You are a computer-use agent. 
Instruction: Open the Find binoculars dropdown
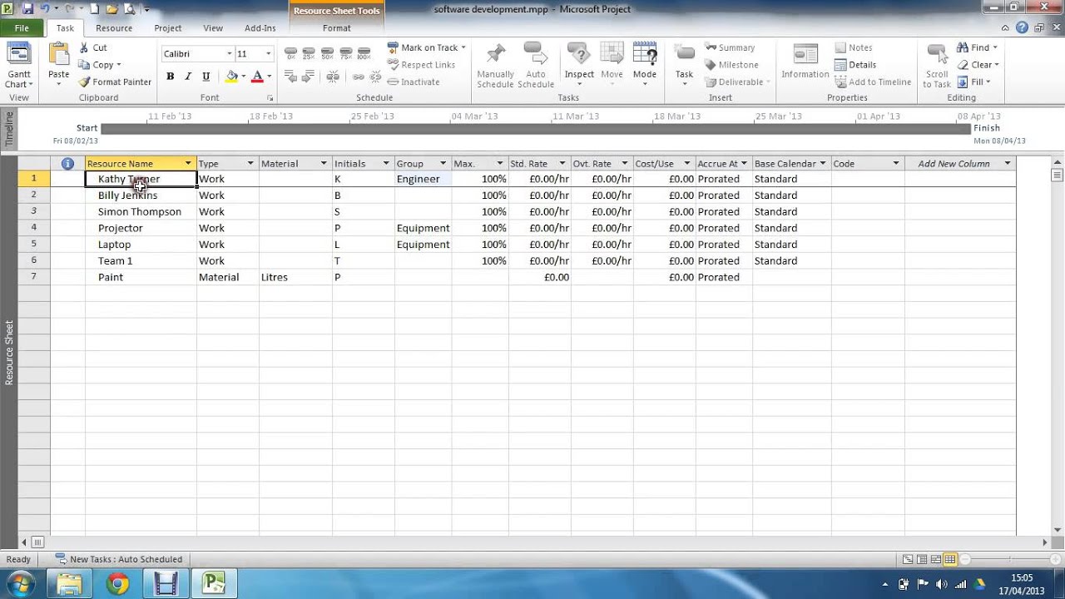click(977, 47)
